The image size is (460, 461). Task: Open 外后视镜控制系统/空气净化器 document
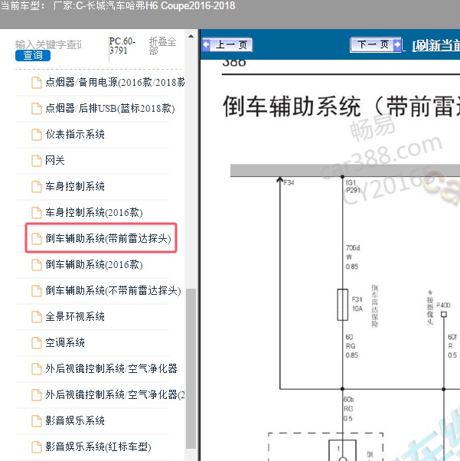[x=111, y=368]
